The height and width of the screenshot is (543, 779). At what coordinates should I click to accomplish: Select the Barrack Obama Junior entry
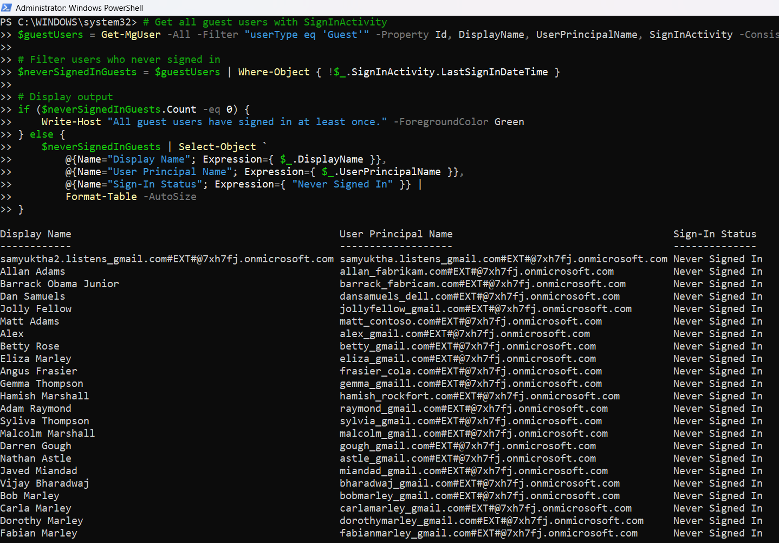tap(60, 284)
